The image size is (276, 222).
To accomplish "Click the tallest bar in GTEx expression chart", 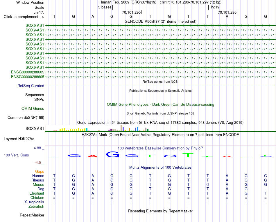I will click(x=121, y=128).
